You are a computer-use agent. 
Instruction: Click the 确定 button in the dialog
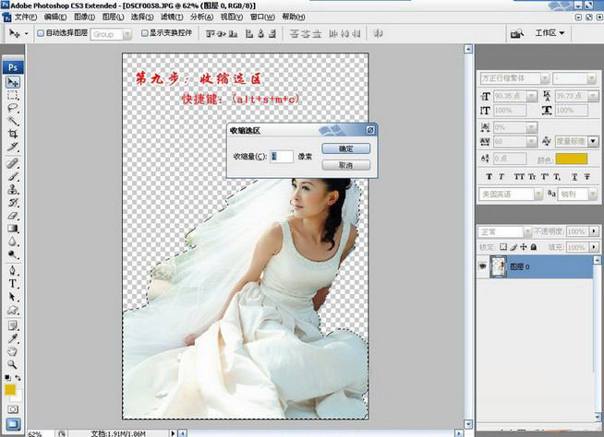tap(345, 148)
